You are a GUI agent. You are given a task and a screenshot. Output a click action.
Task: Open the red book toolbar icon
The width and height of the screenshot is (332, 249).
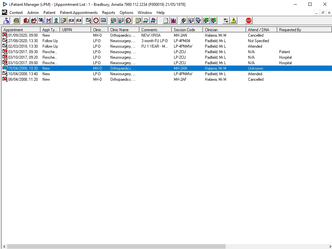tap(26, 20)
